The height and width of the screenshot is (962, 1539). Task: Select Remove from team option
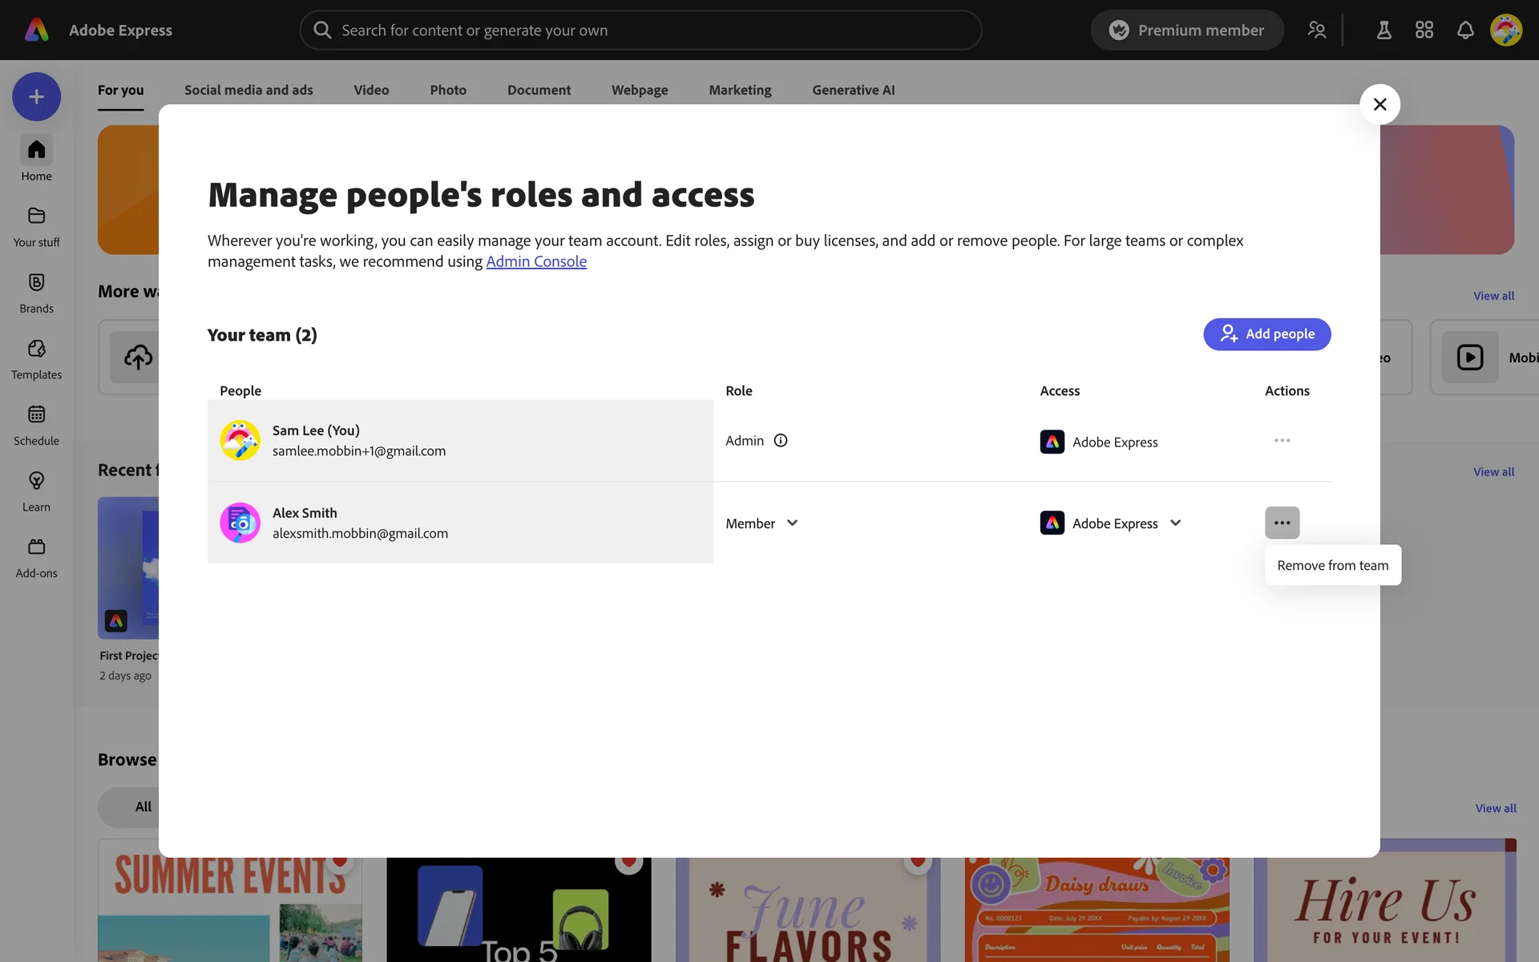click(1332, 565)
